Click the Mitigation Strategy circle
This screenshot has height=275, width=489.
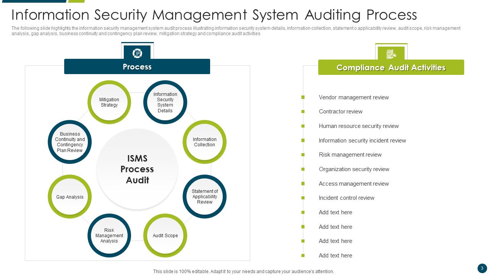coord(109,102)
